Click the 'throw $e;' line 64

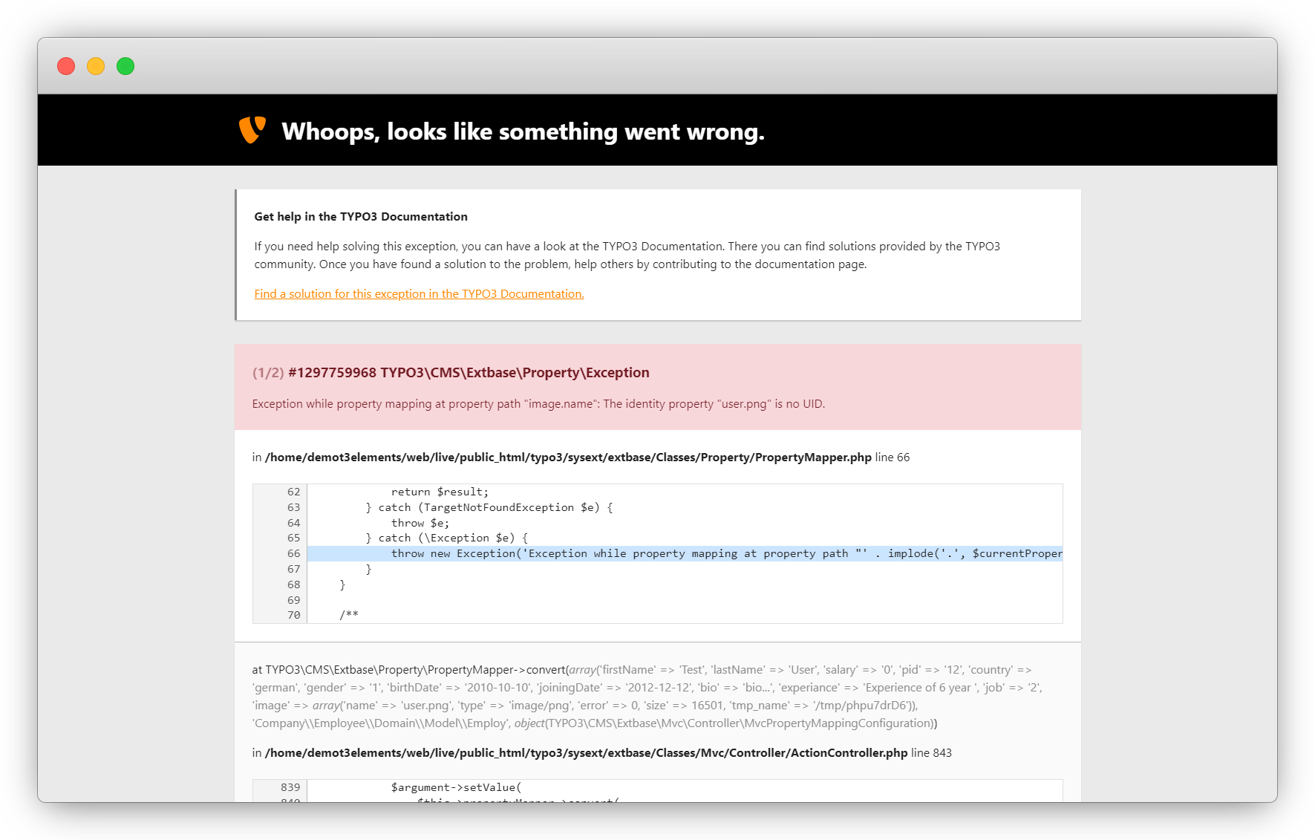pos(420,523)
